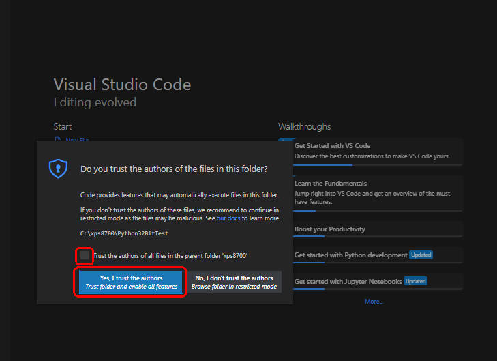Click the Updated badge on Jupyter Notebooks
The image size is (497, 361).
(x=415, y=281)
